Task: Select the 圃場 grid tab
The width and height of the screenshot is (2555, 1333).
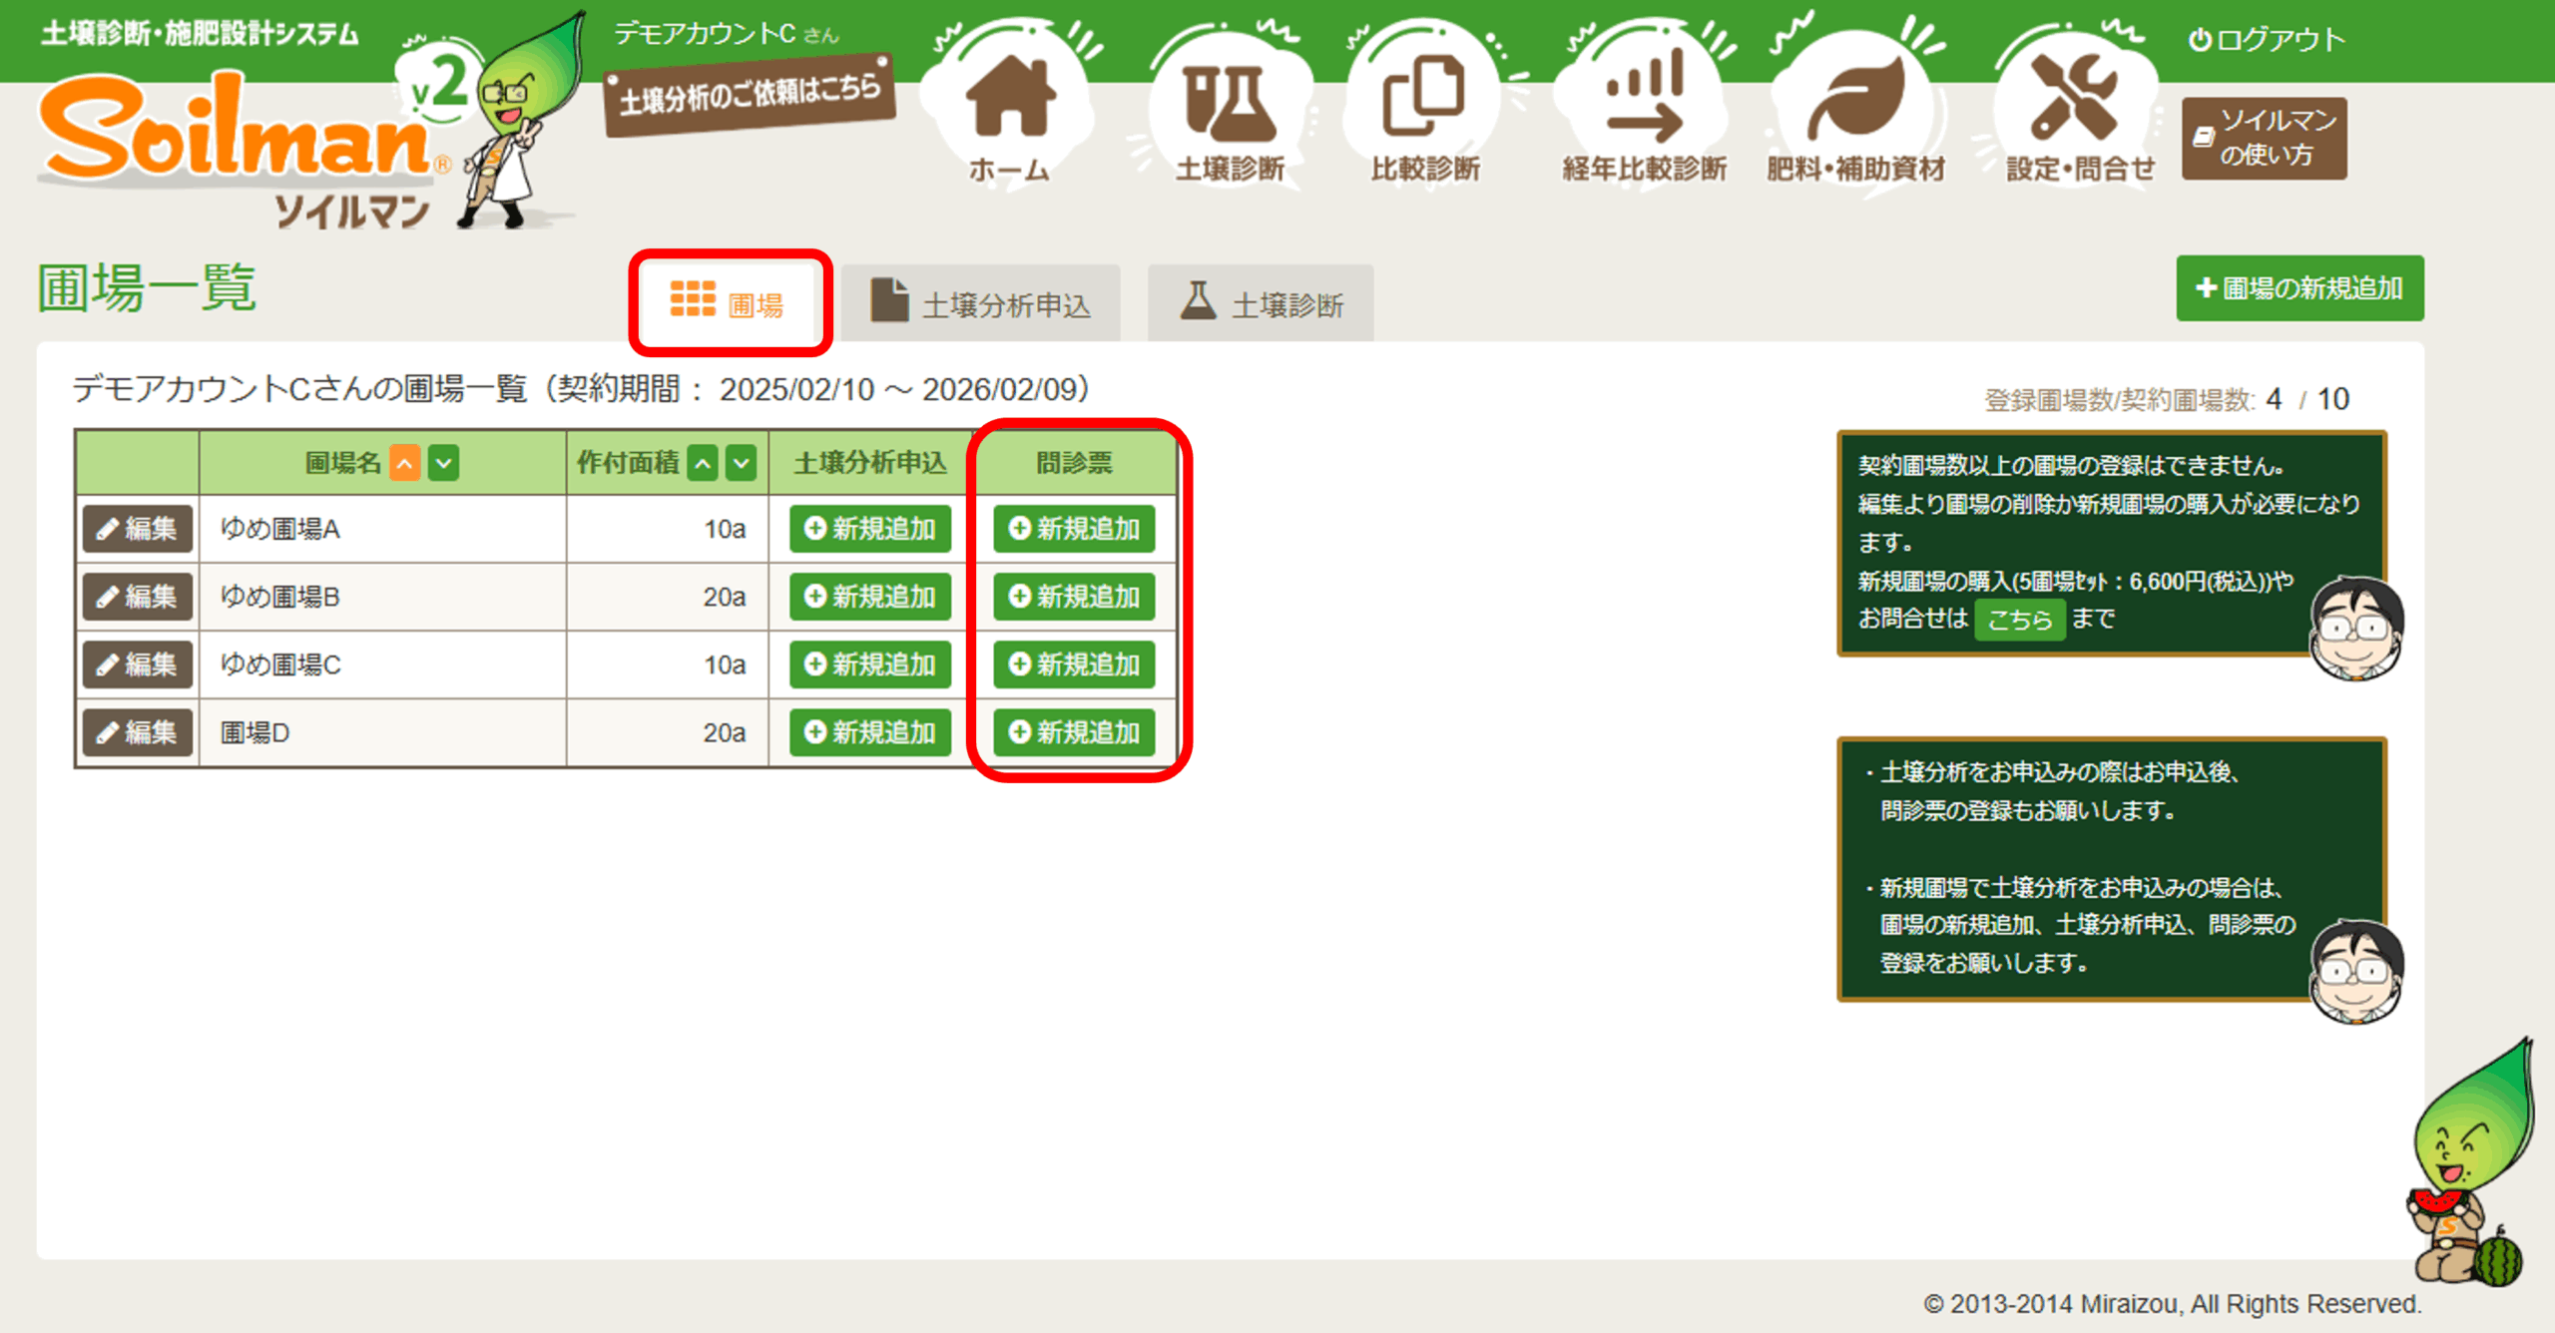Action: click(x=729, y=302)
